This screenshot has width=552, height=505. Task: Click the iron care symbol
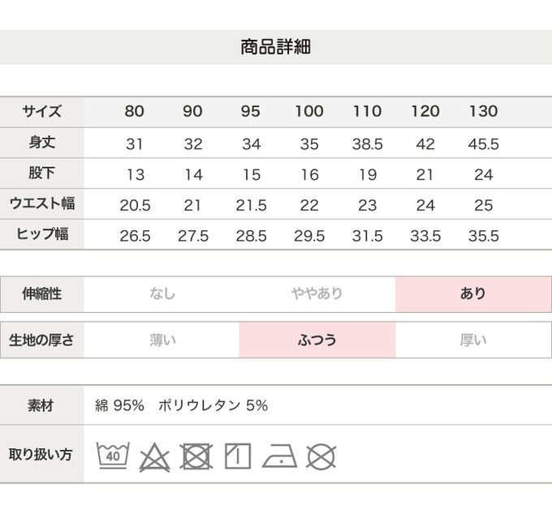point(279,456)
